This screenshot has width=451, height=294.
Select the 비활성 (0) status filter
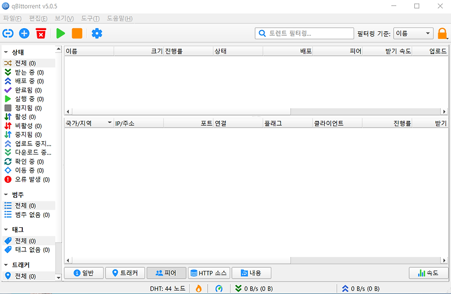pos(29,126)
